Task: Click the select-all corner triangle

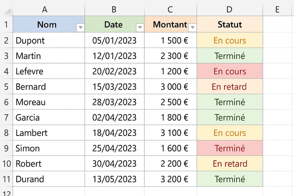Action: pyautogui.click(x=8, y=11)
